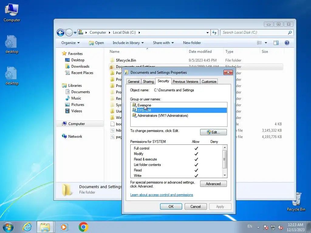Open Action Center flag in tray
This screenshot has height=233, width=311.
coord(265,227)
